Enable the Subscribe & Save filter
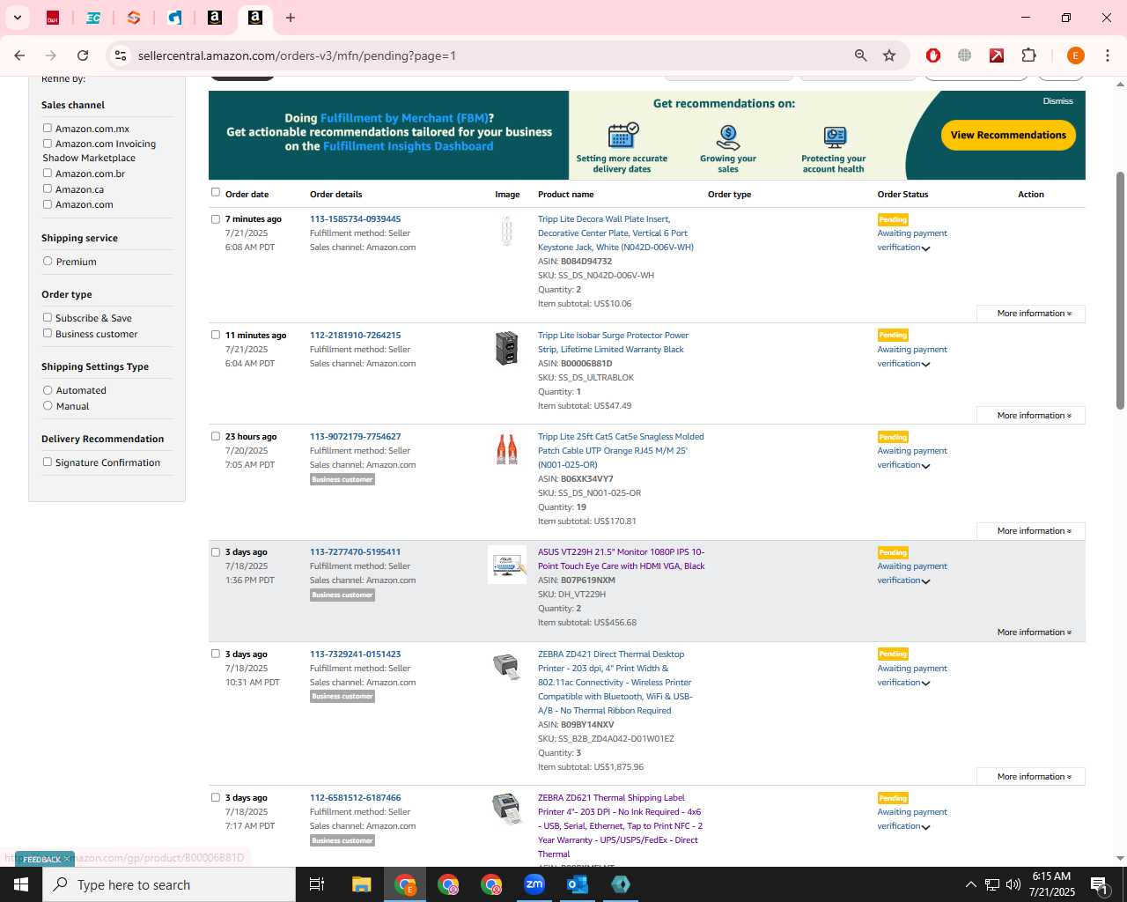This screenshot has height=902, width=1127. tap(48, 318)
